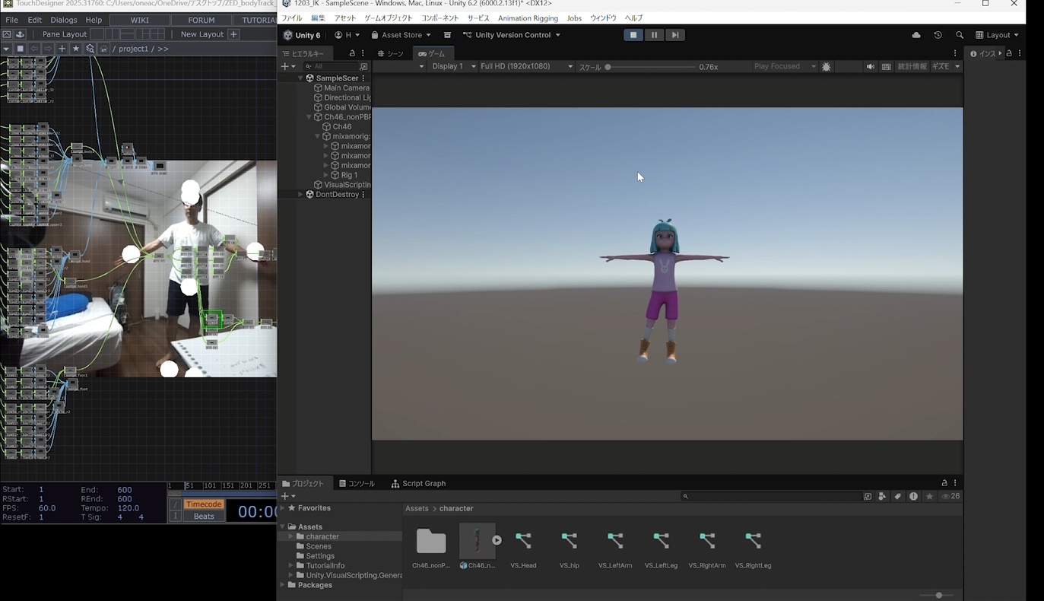Adjust the スケール zoom slider

[608, 66]
